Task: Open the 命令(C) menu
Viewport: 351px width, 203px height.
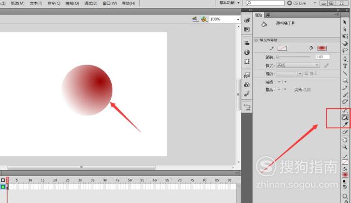Action: [x=54, y=3]
